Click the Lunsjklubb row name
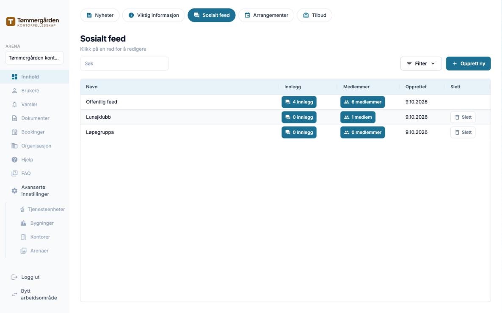Screen dimensions: 502x313 [98, 117]
